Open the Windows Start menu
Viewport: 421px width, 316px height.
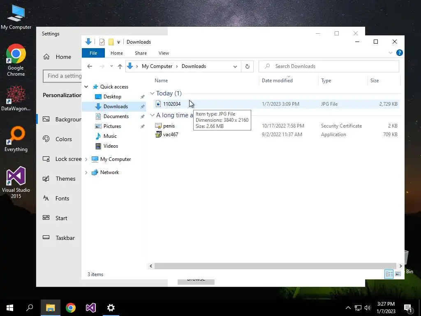[10, 308]
